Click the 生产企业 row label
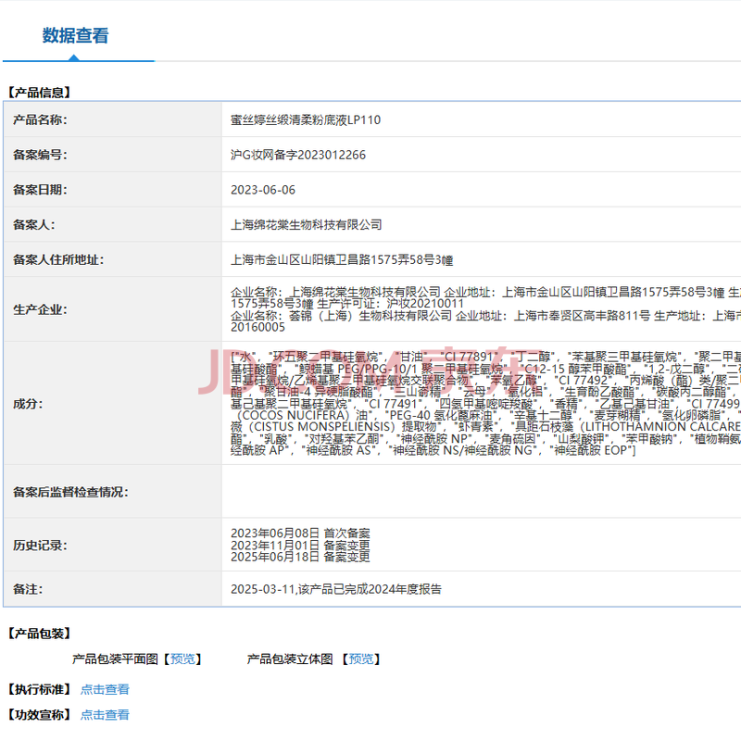The height and width of the screenshot is (741, 741). 40,309
